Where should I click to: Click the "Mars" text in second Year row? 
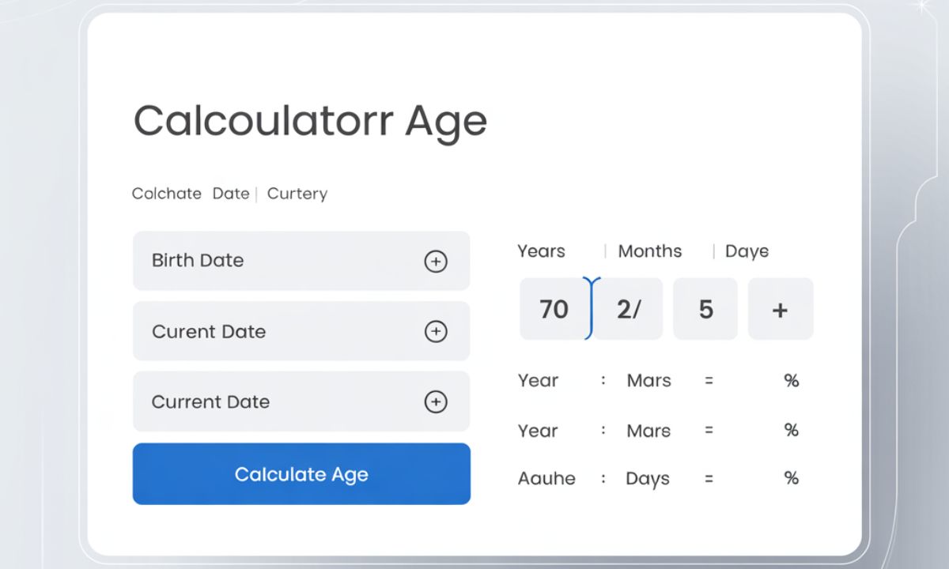[648, 431]
